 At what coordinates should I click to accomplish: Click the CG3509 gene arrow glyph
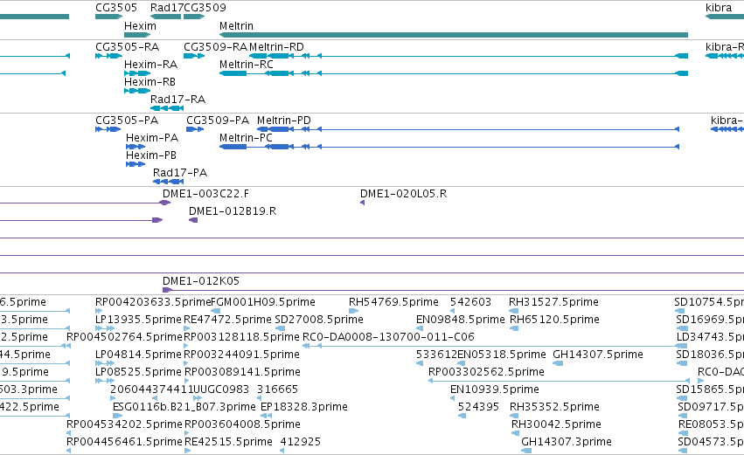click(194, 17)
